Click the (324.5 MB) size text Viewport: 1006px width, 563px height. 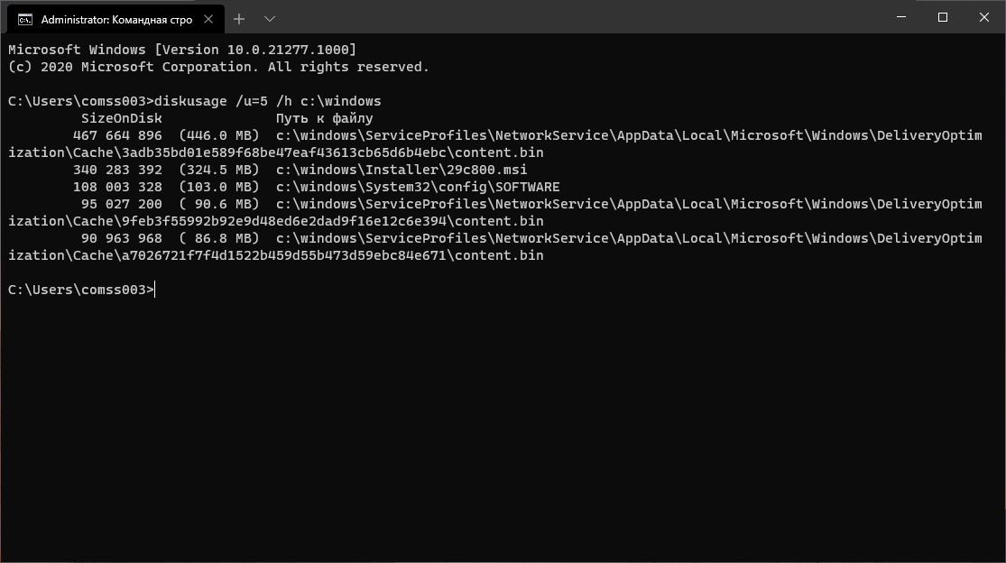pyautogui.click(x=218, y=170)
